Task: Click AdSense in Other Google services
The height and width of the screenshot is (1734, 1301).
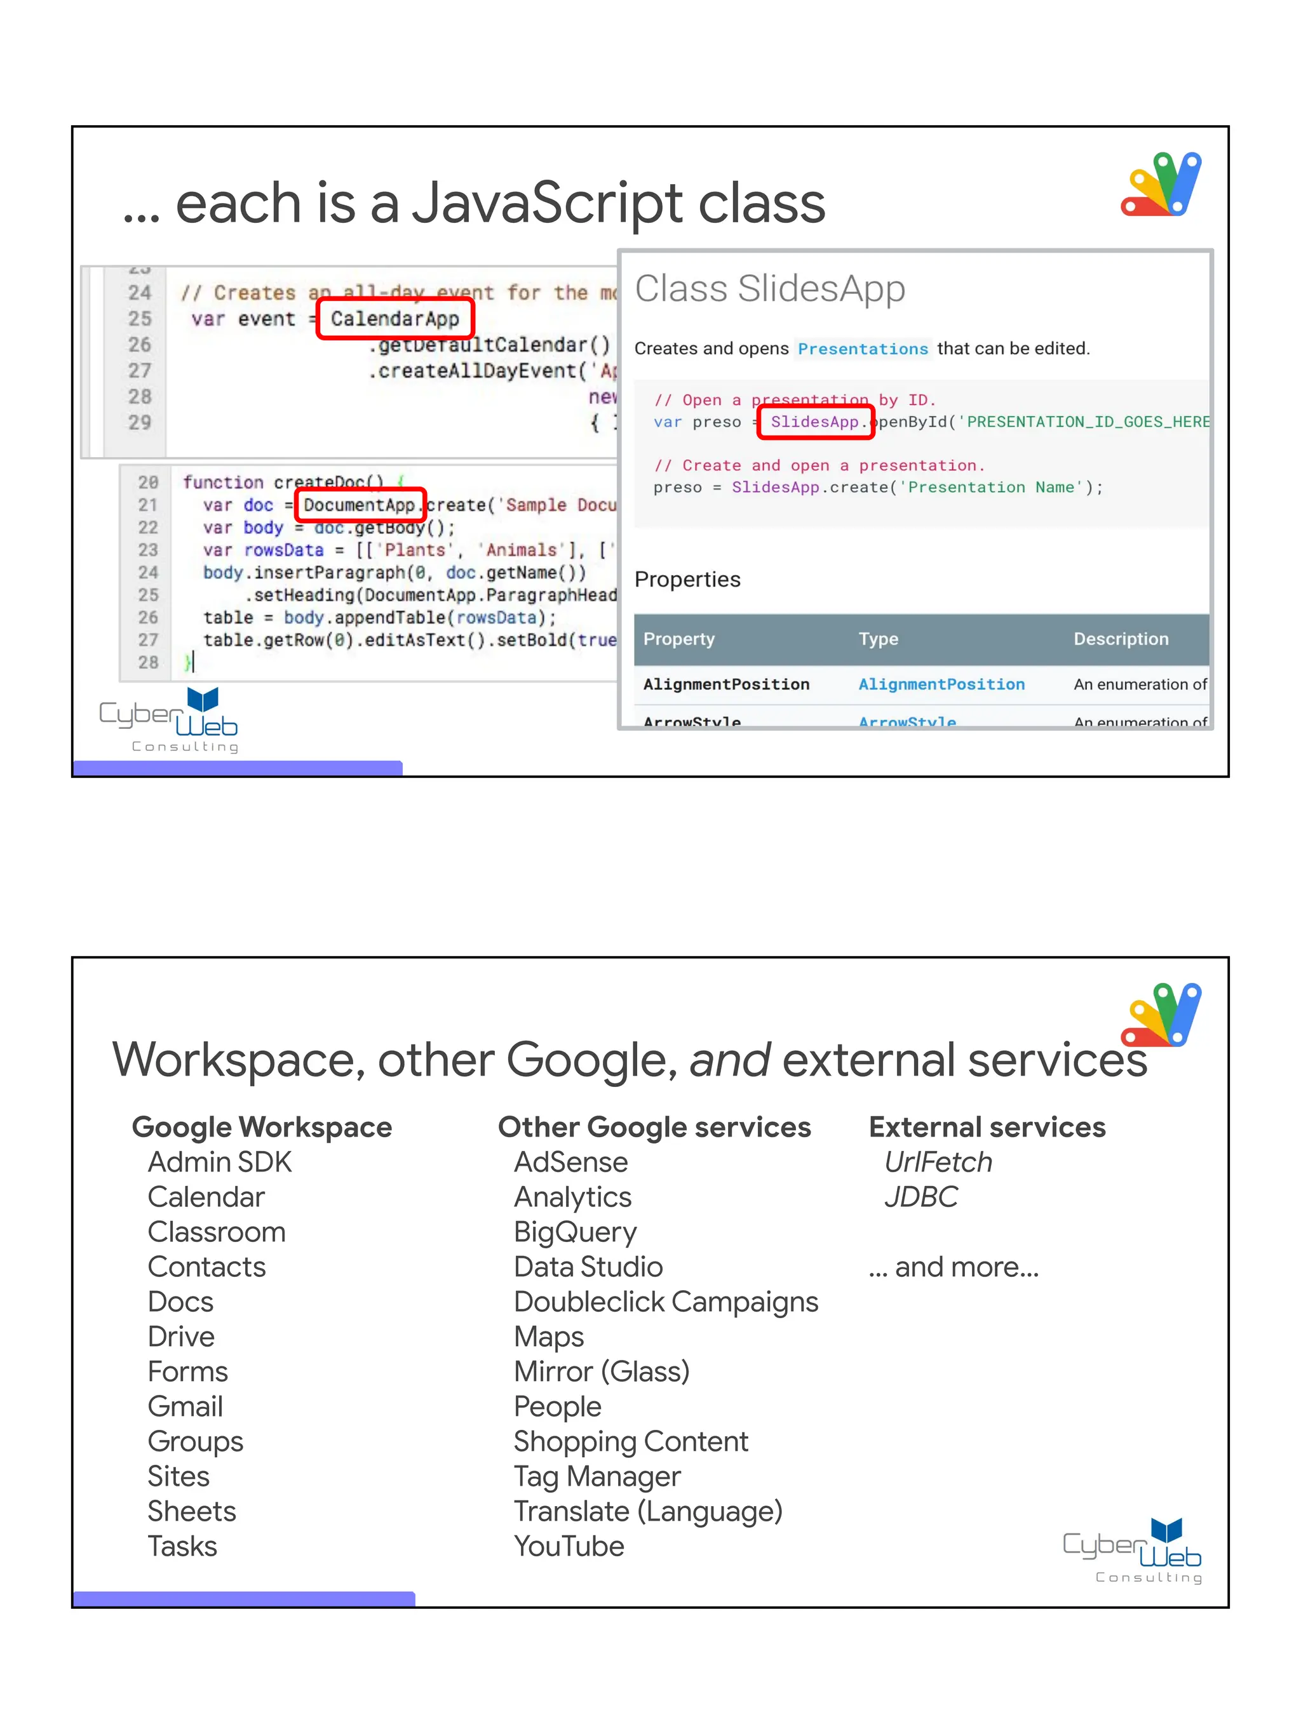Action: click(571, 1162)
